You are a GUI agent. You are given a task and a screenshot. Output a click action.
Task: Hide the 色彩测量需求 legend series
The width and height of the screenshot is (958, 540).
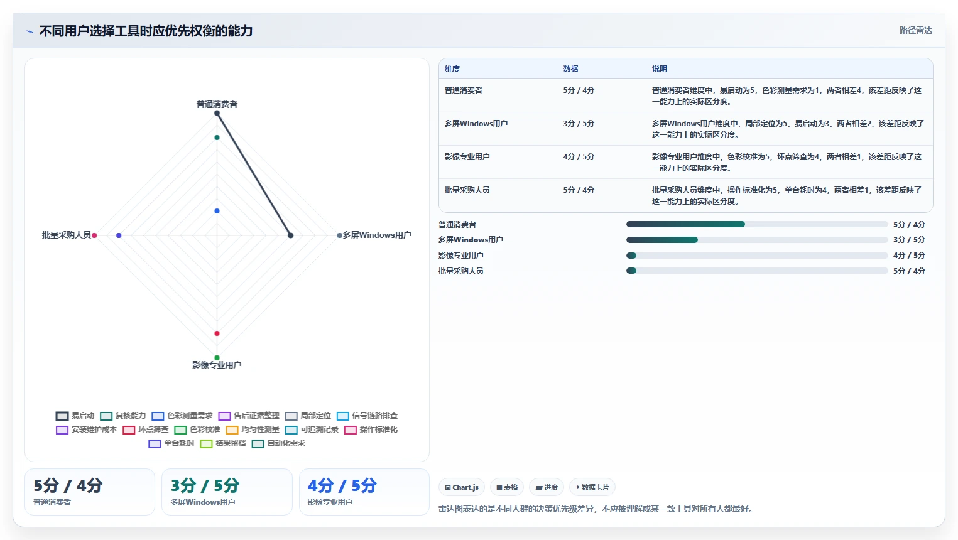[182, 416]
